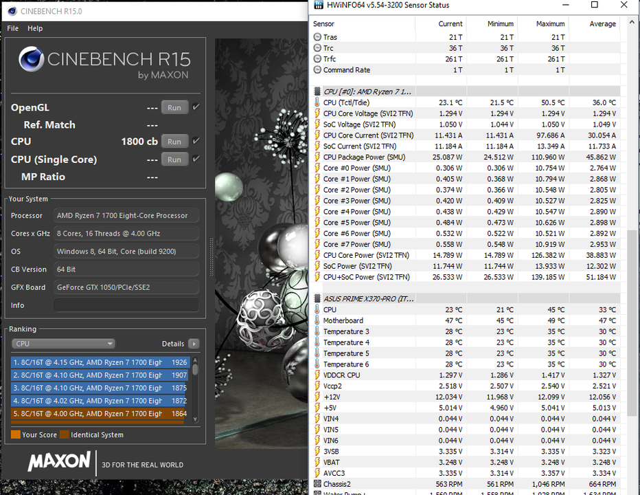Click the CB Version 64 Bit field
The width and height of the screenshot is (640, 495).
click(126, 269)
